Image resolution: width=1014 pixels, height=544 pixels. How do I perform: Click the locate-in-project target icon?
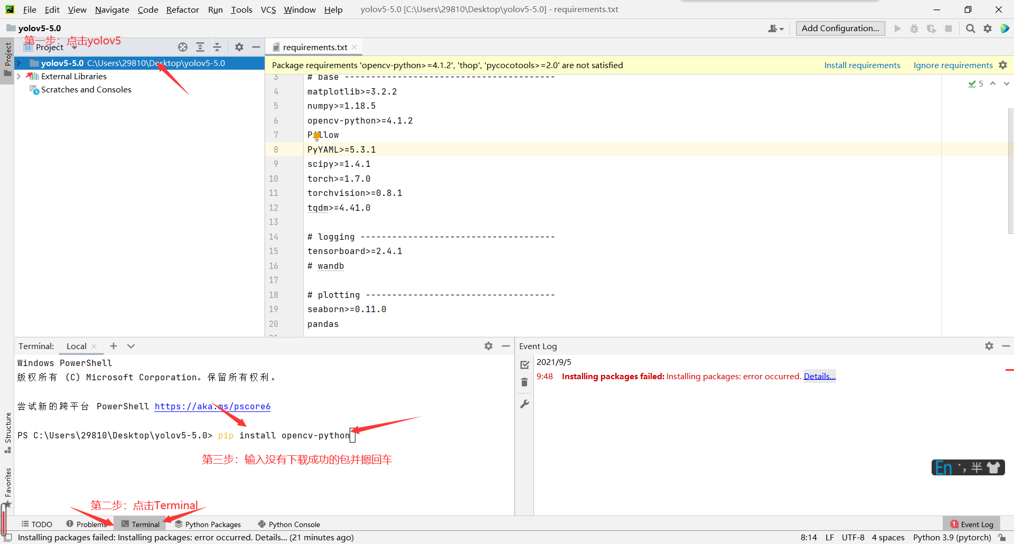click(183, 47)
